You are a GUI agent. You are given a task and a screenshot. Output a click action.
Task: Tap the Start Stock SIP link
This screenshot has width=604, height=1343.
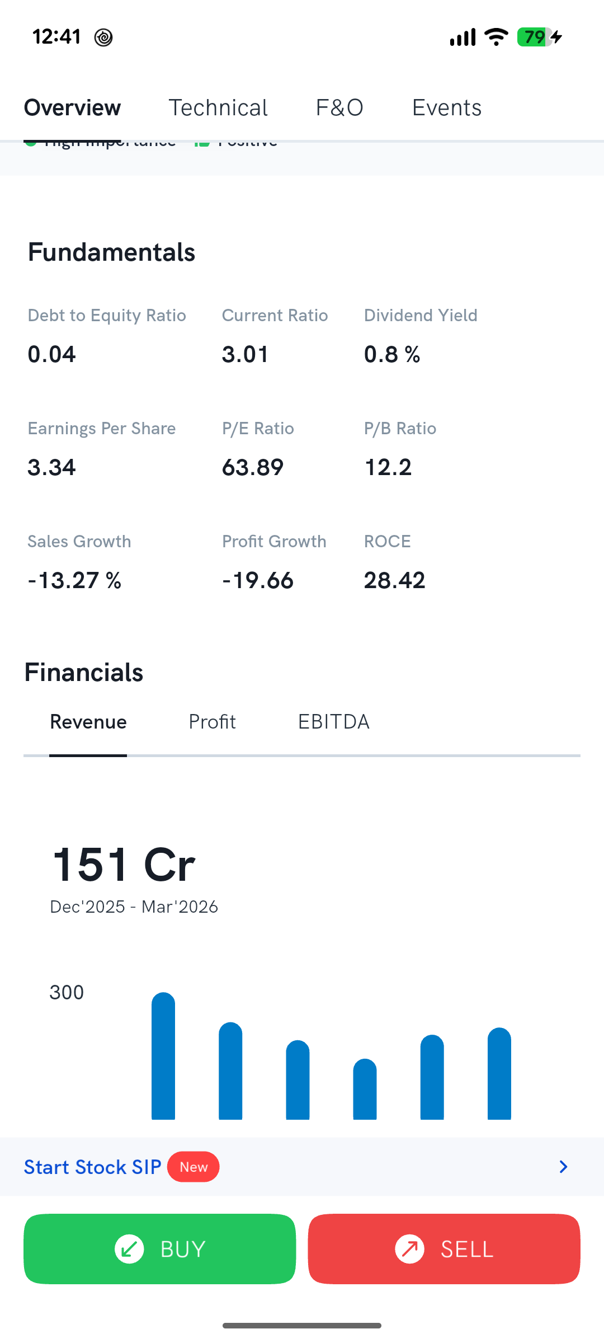coord(92,1167)
